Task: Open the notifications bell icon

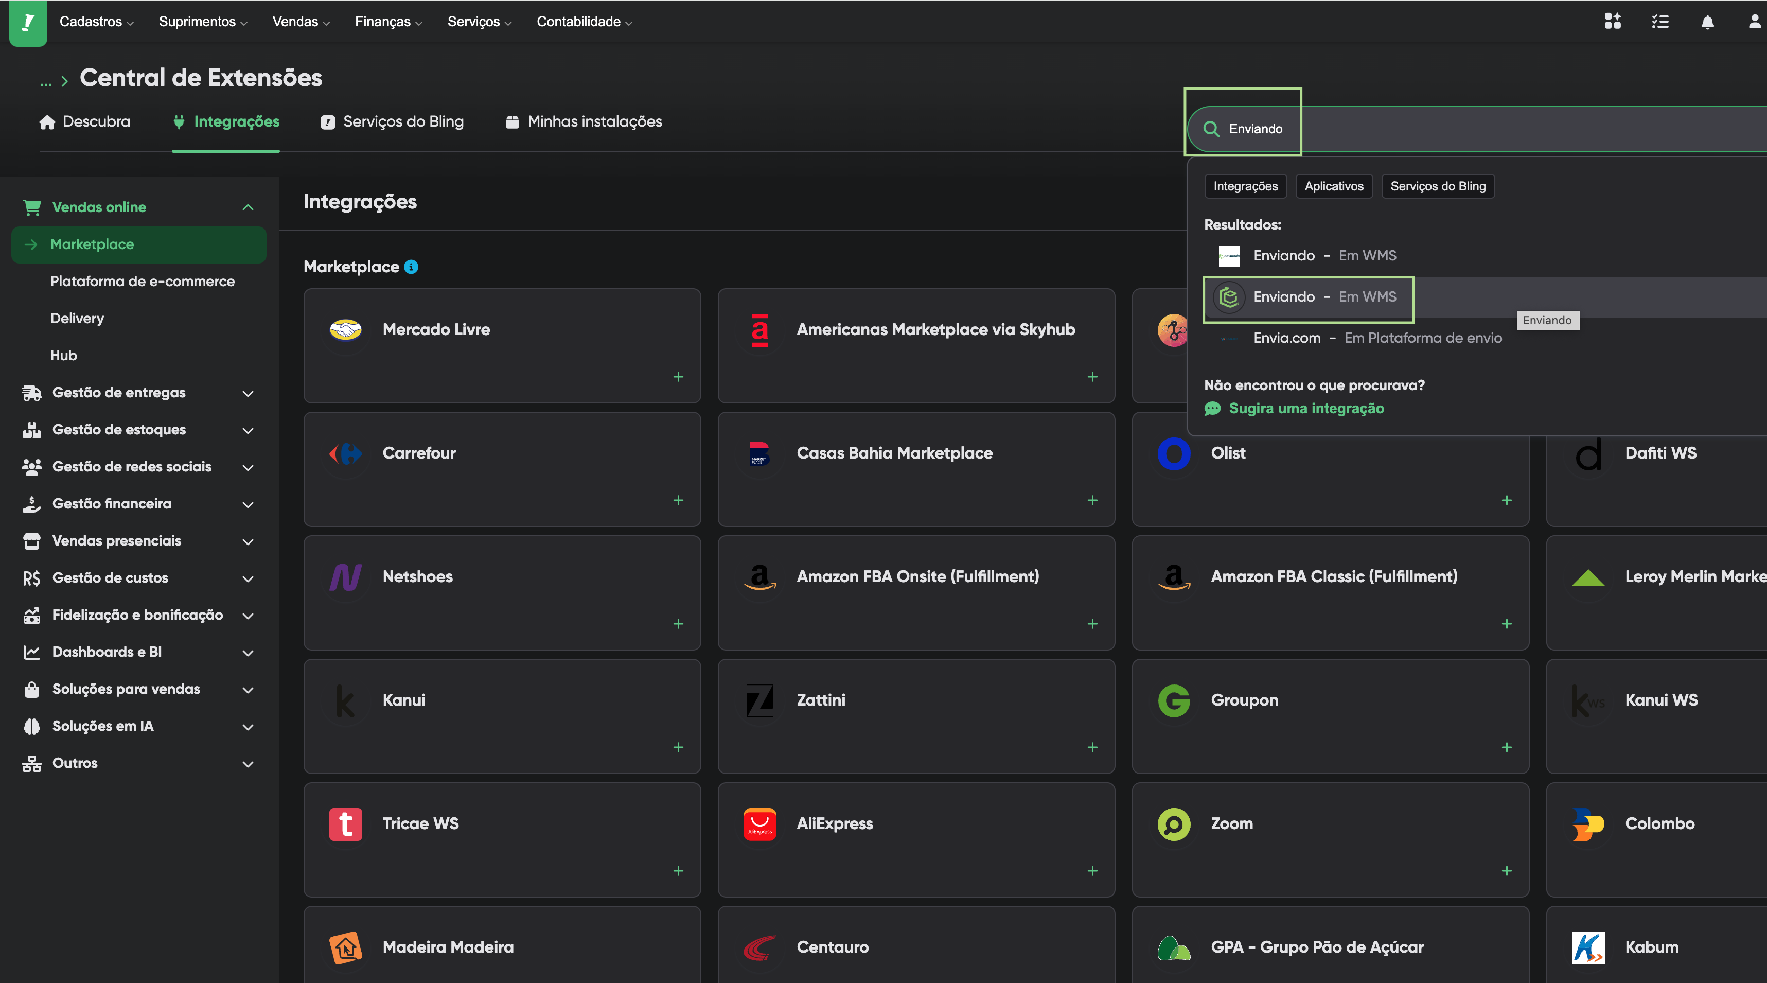Action: point(1707,22)
